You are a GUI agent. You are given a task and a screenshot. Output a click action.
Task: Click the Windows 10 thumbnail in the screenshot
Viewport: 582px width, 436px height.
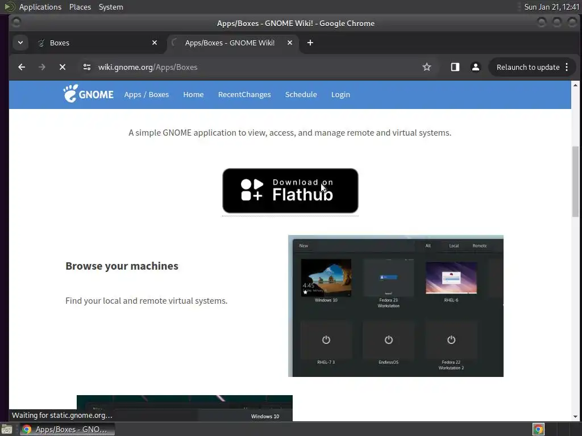[x=326, y=278]
